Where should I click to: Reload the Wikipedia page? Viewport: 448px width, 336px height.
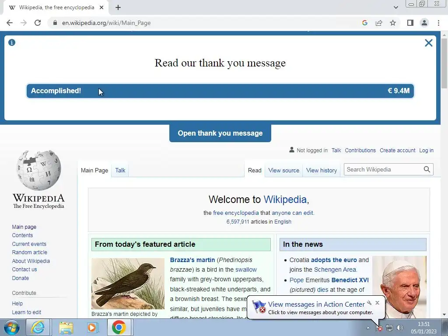coord(38,23)
